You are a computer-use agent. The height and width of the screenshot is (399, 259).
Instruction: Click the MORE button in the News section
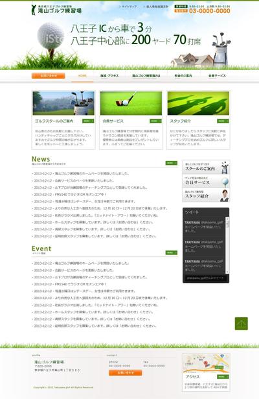(x=172, y=163)
